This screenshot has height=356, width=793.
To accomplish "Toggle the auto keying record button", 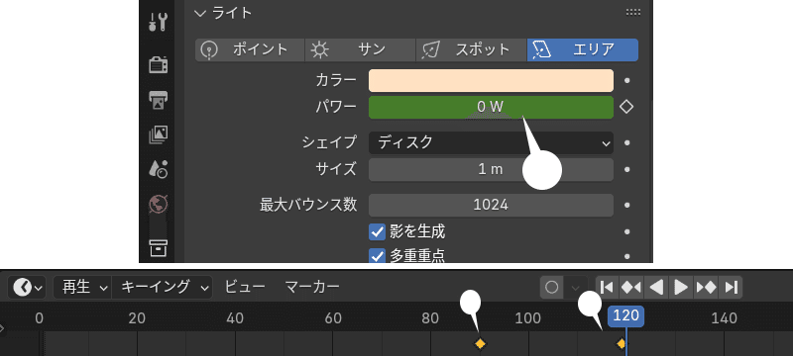I will (552, 288).
